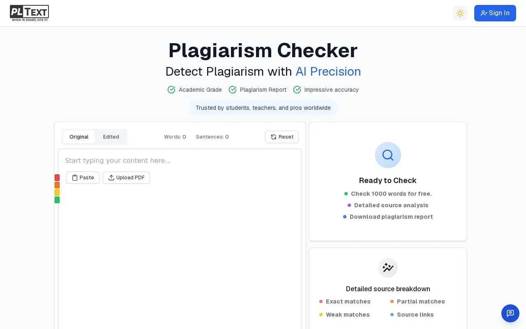
Task: Click 'Detailed source analysis' text
Action: (391, 205)
